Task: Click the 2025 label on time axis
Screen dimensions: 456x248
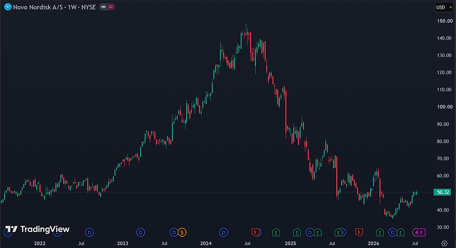Action: tap(290, 243)
